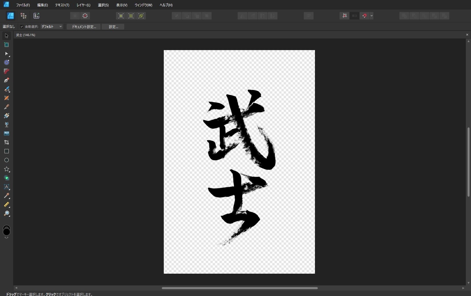
Task: Select the Ellipse shape tool
Action: (6, 160)
